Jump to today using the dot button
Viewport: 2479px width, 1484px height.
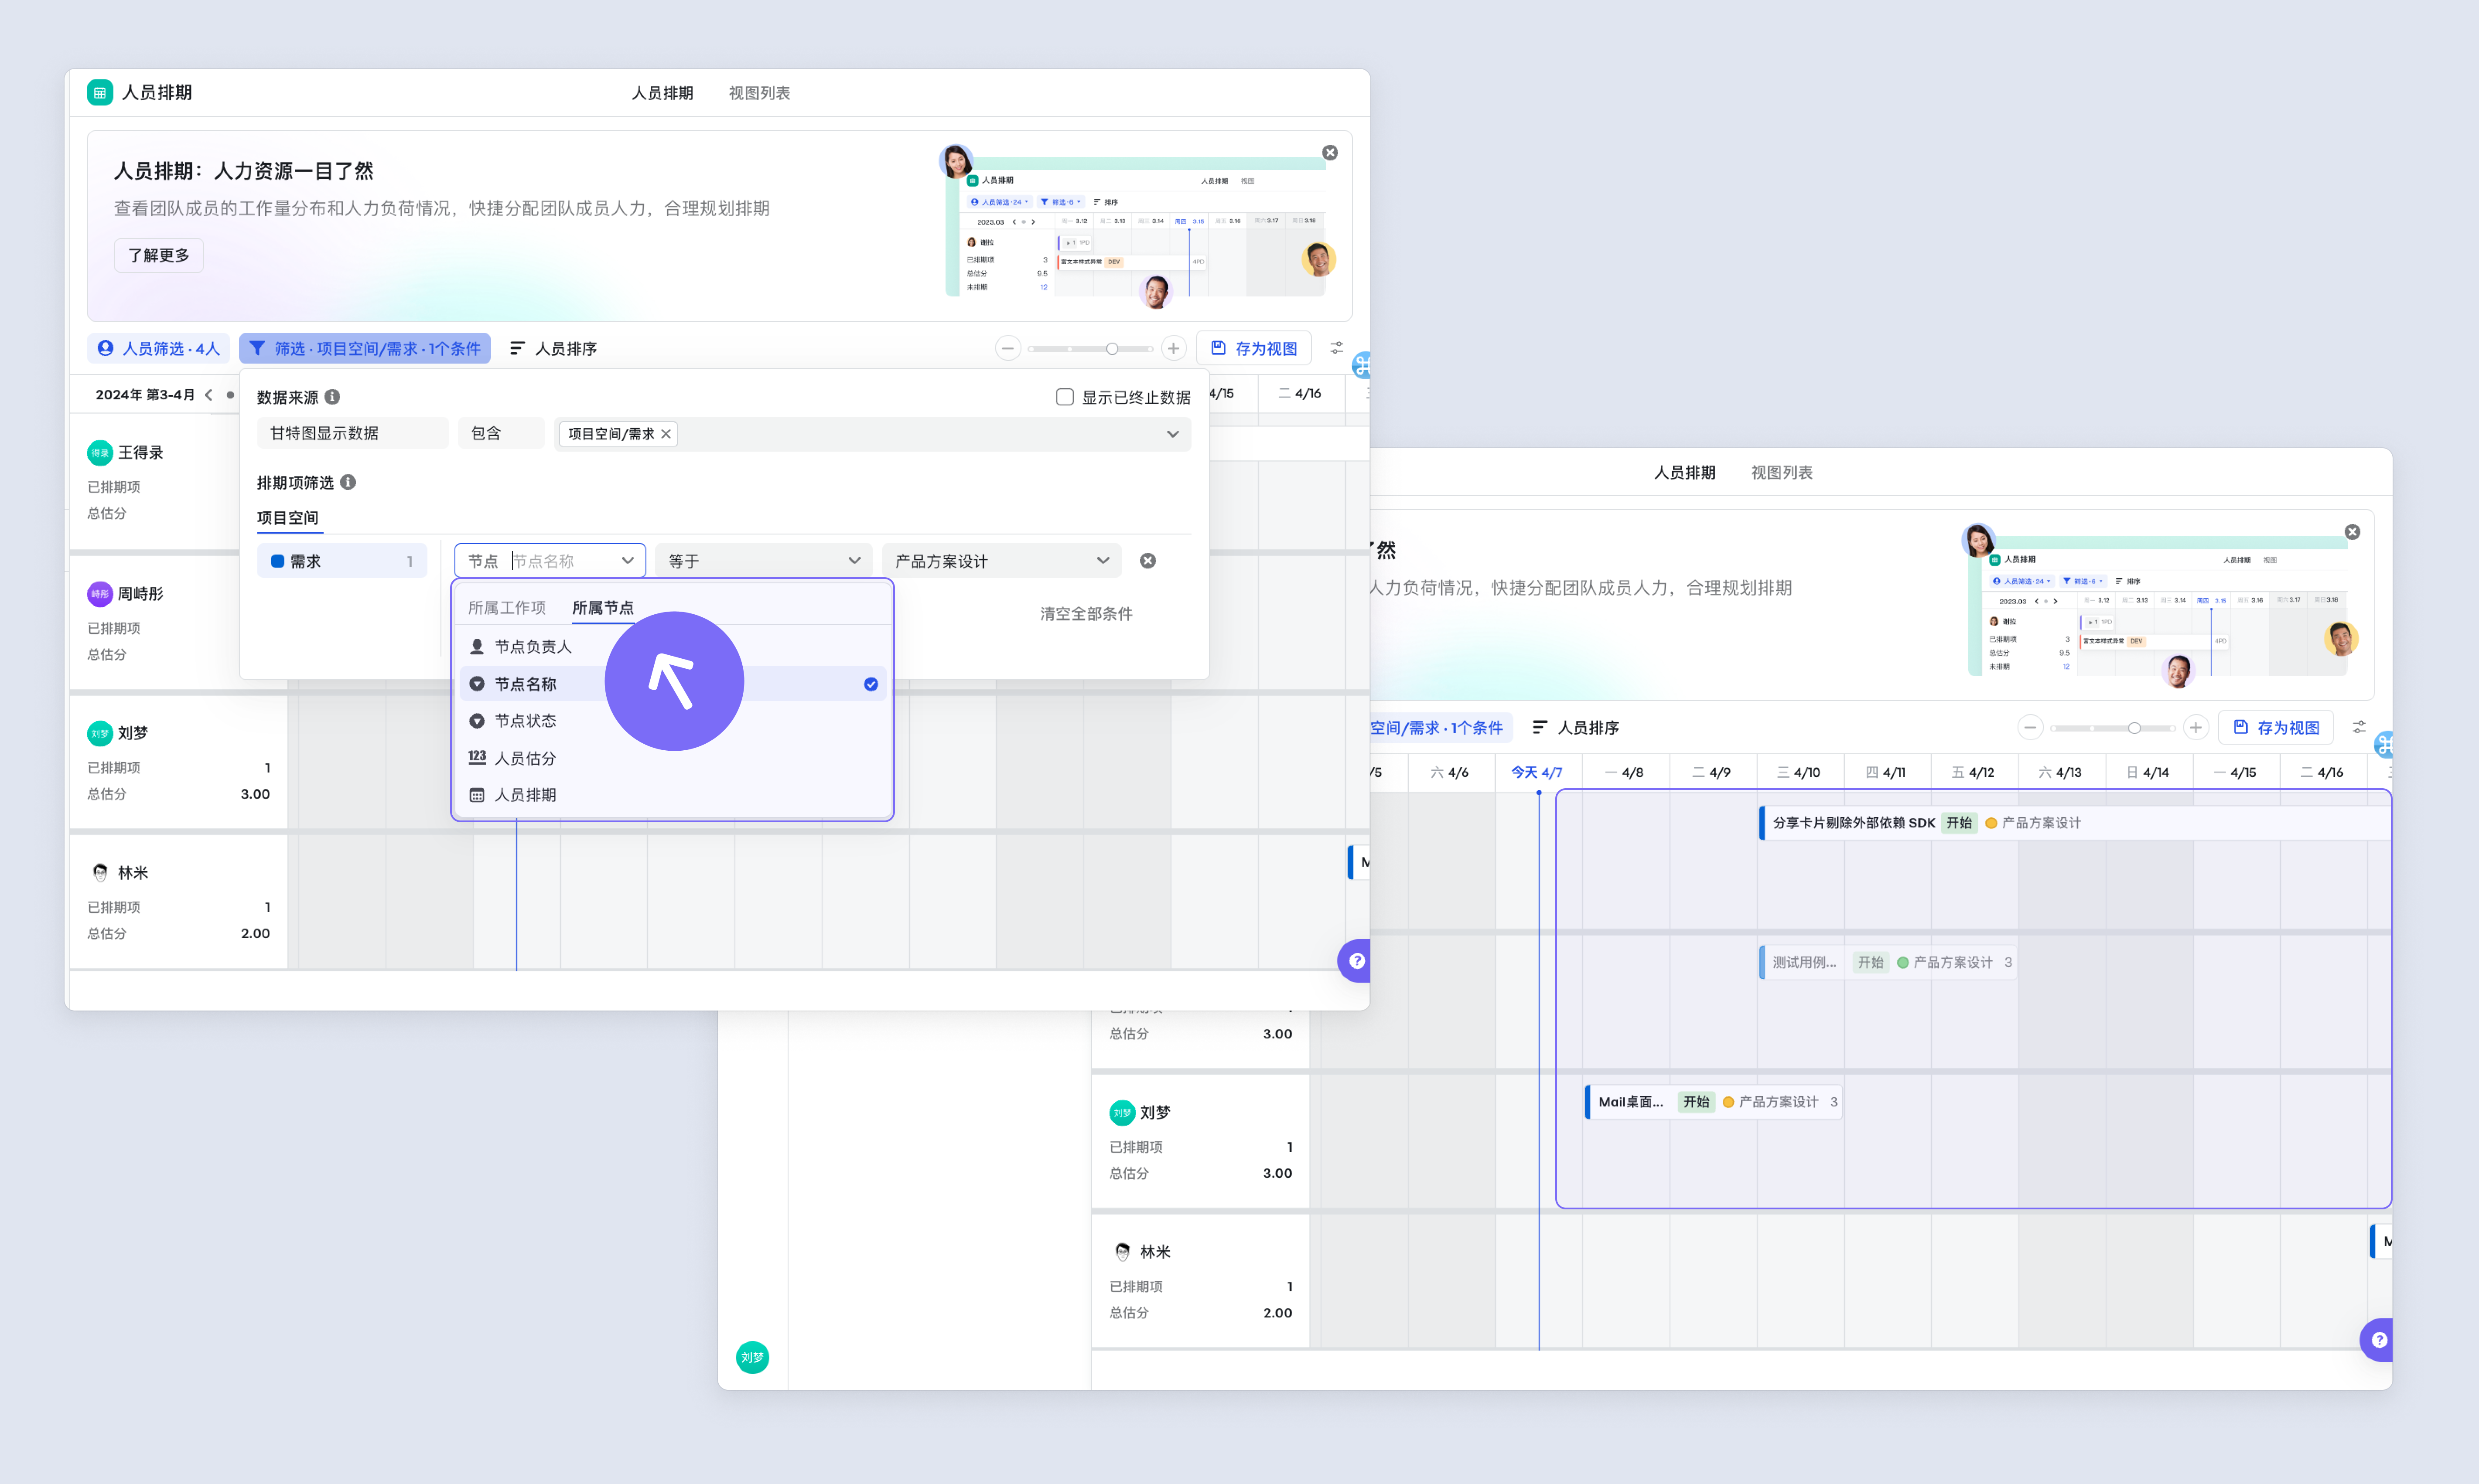click(x=230, y=395)
